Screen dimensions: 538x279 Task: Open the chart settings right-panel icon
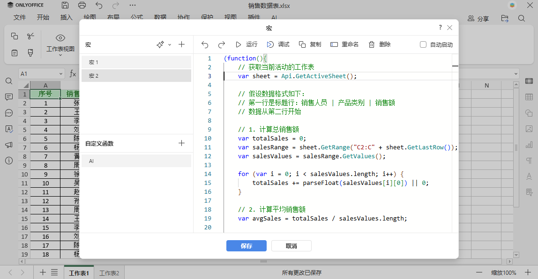(x=529, y=145)
